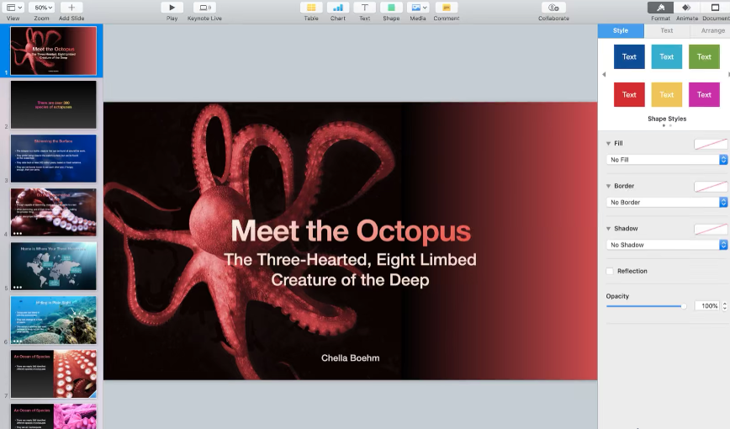Collapse the Shadow section disclosure triangle

point(608,229)
